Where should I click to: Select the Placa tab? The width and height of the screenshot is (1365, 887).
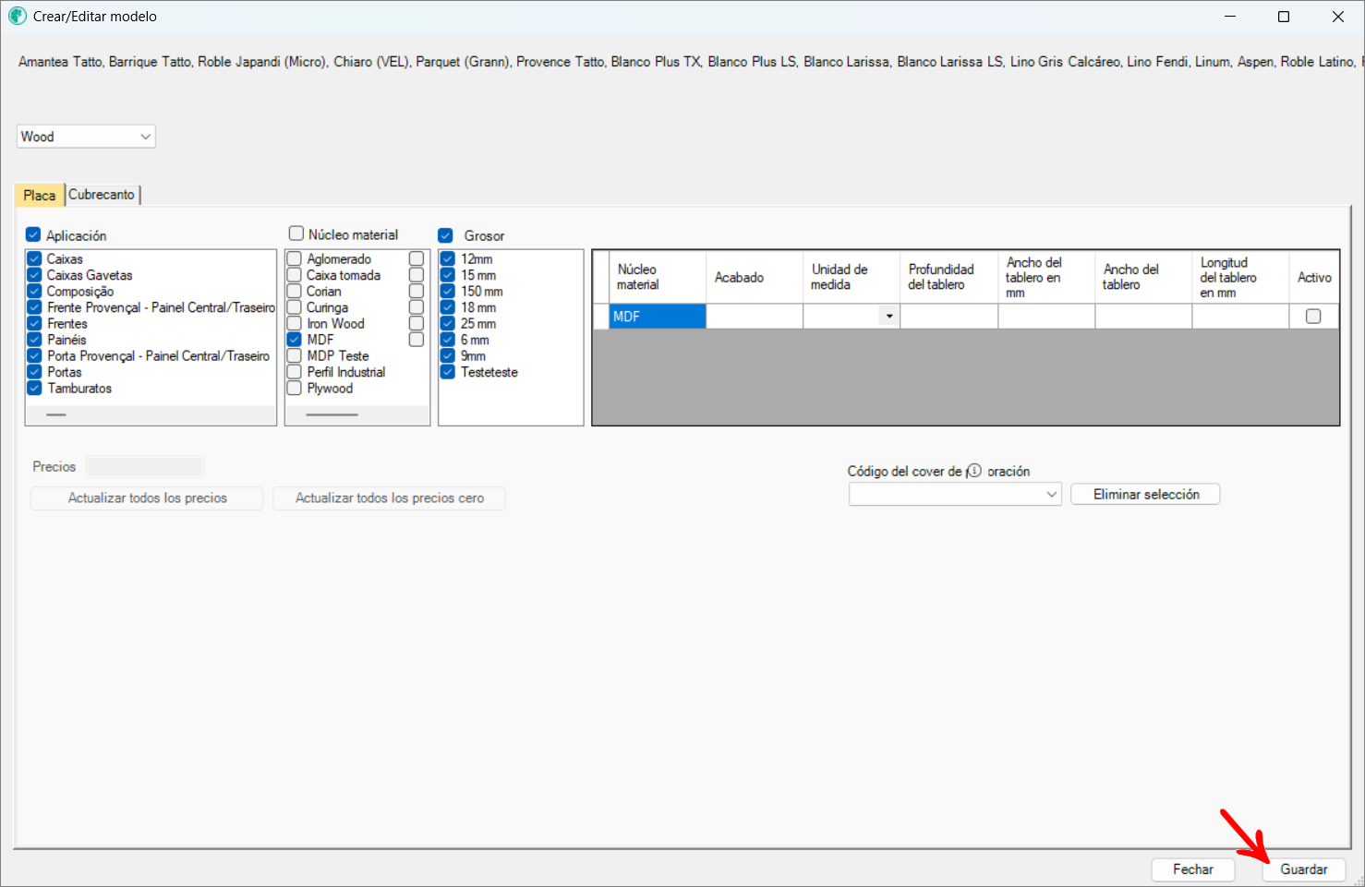click(x=40, y=196)
